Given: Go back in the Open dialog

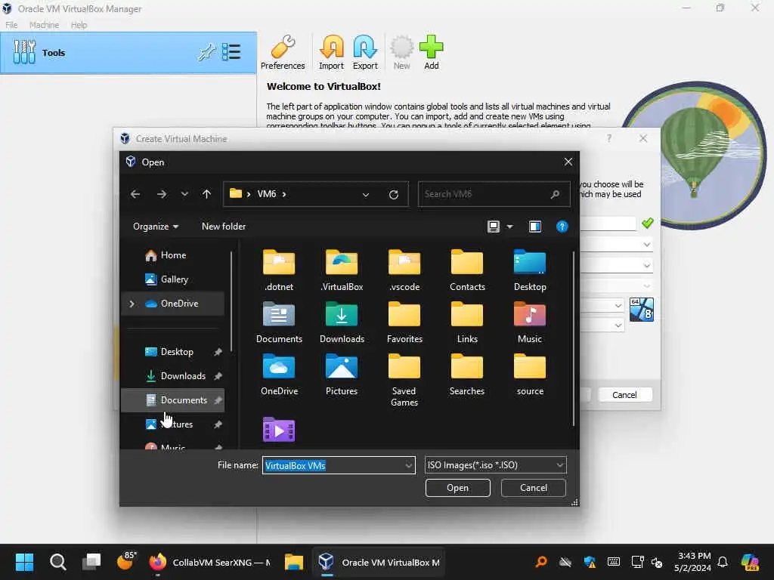Looking at the screenshot, I should point(135,194).
